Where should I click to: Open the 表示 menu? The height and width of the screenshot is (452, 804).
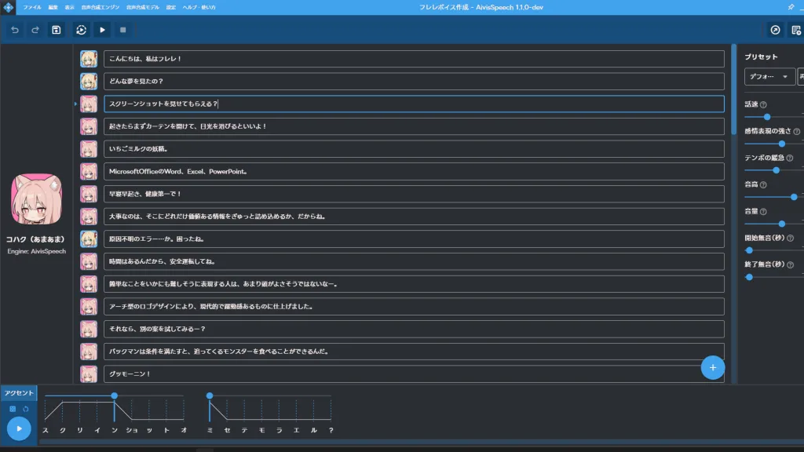coord(69,7)
